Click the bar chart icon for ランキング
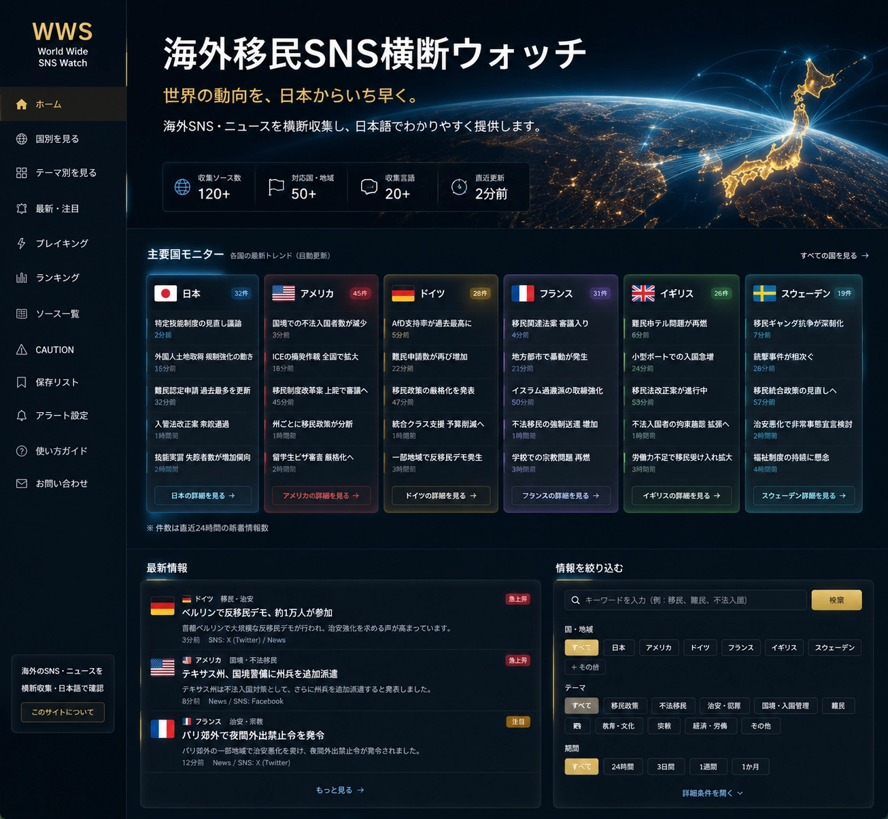888x819 pixels. click(x=22, y=278)
